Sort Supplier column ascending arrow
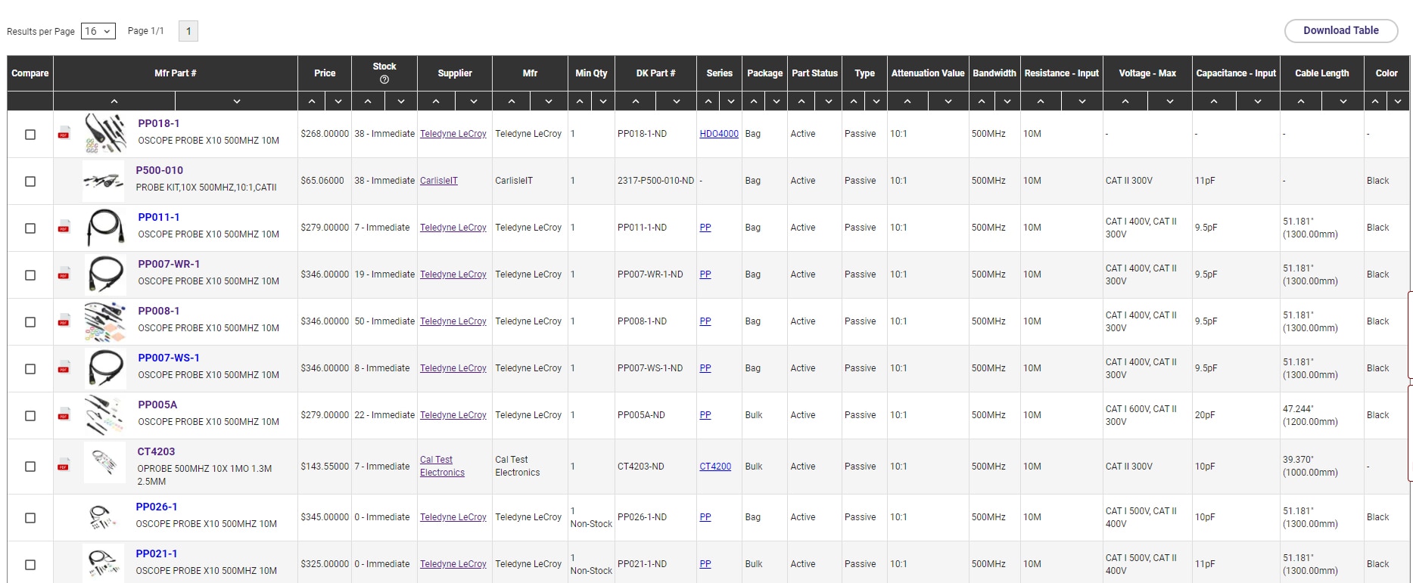1413x583 pixels. tap(436, 101)
